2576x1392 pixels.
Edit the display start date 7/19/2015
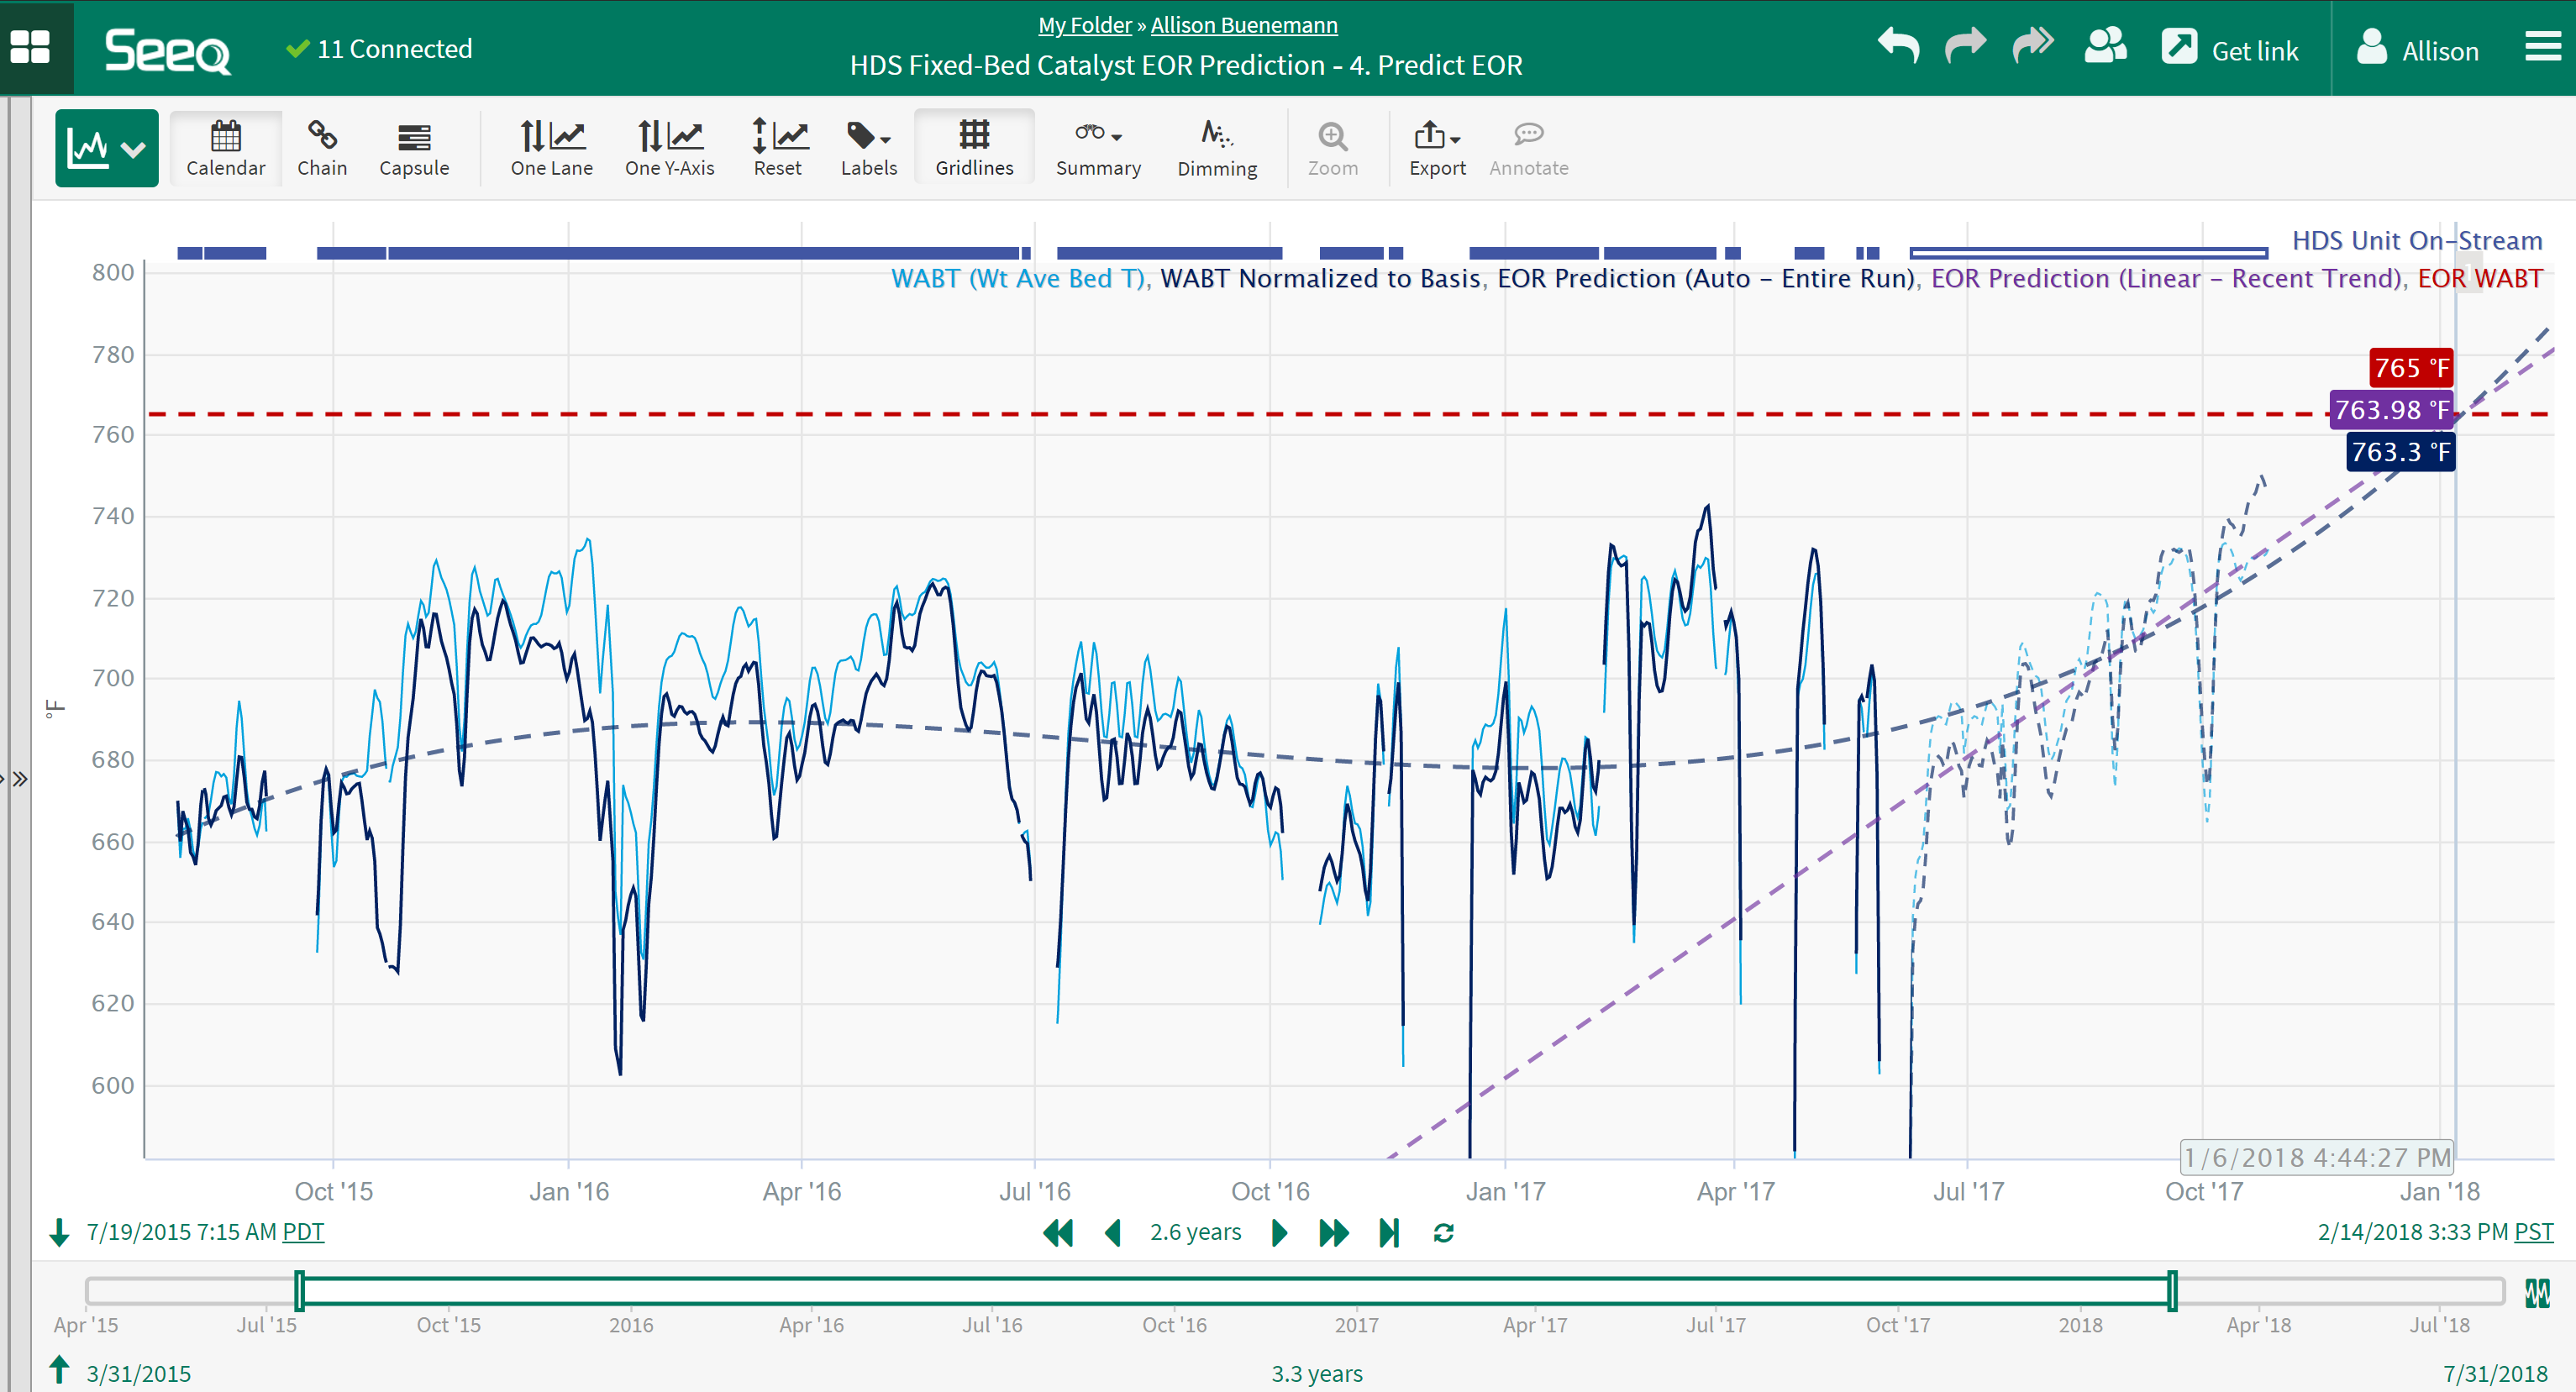[x=181, y=1232]
